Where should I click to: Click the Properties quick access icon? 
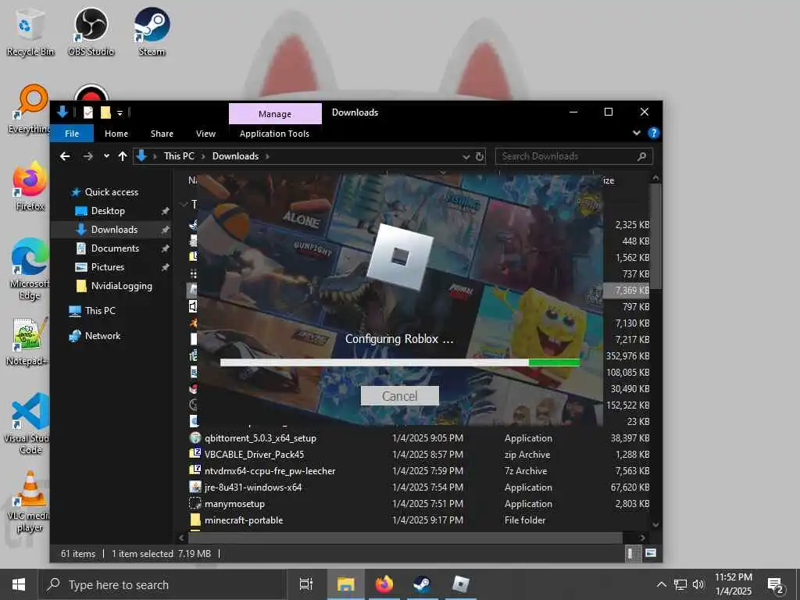point(88,112)
